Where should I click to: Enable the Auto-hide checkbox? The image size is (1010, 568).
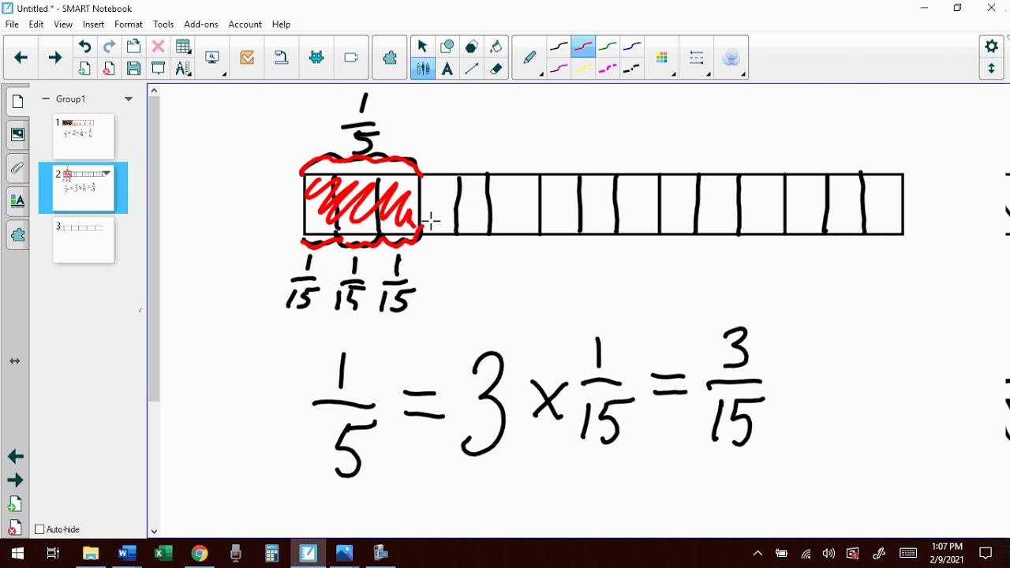39,529
